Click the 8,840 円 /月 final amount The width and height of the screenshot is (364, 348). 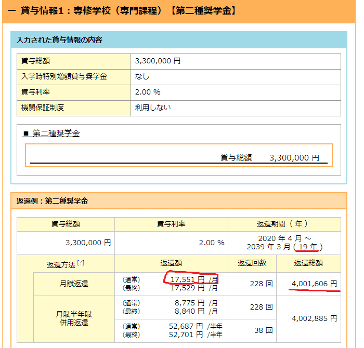[x=196, y=311]
